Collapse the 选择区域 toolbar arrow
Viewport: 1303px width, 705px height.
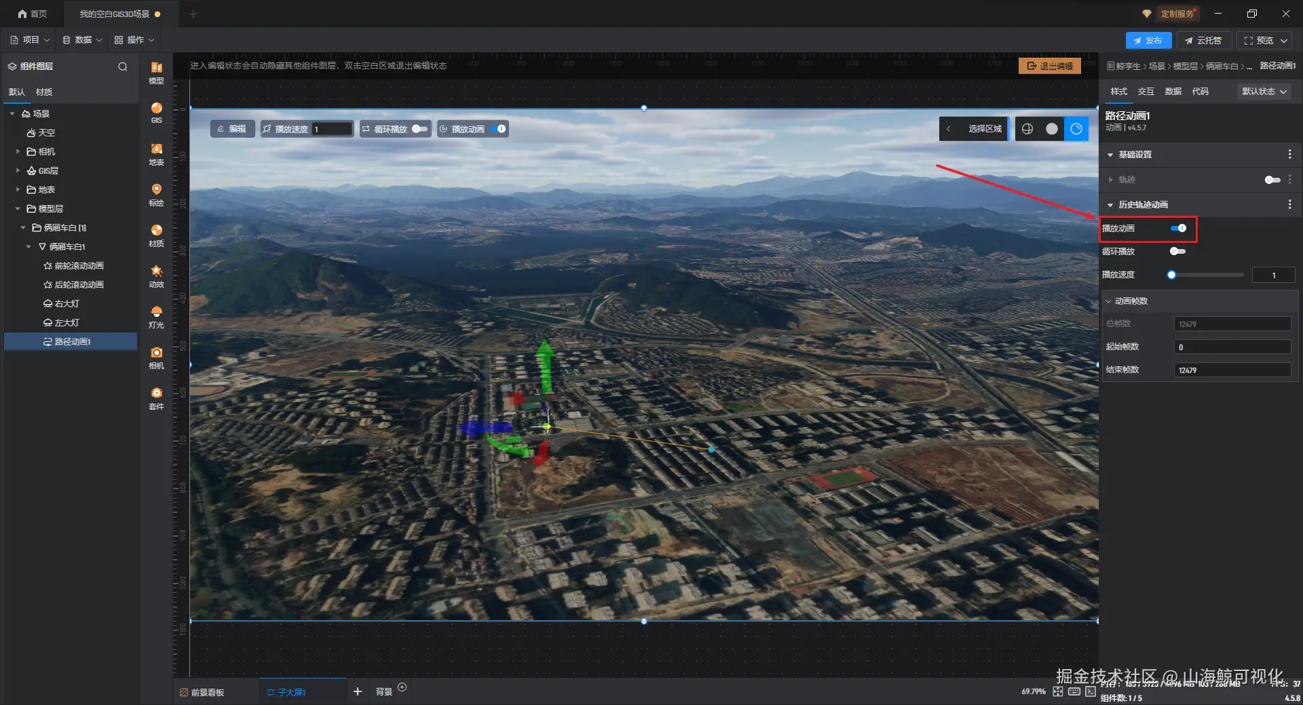949,129
